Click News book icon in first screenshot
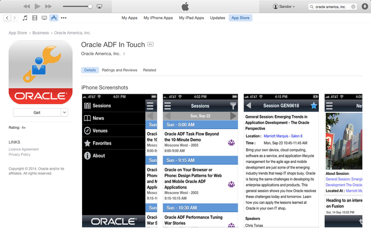 [87, 118]
